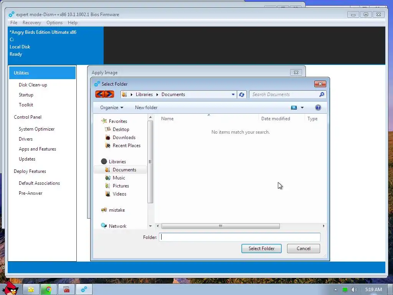Click the Folder text field

pos(239,237)
